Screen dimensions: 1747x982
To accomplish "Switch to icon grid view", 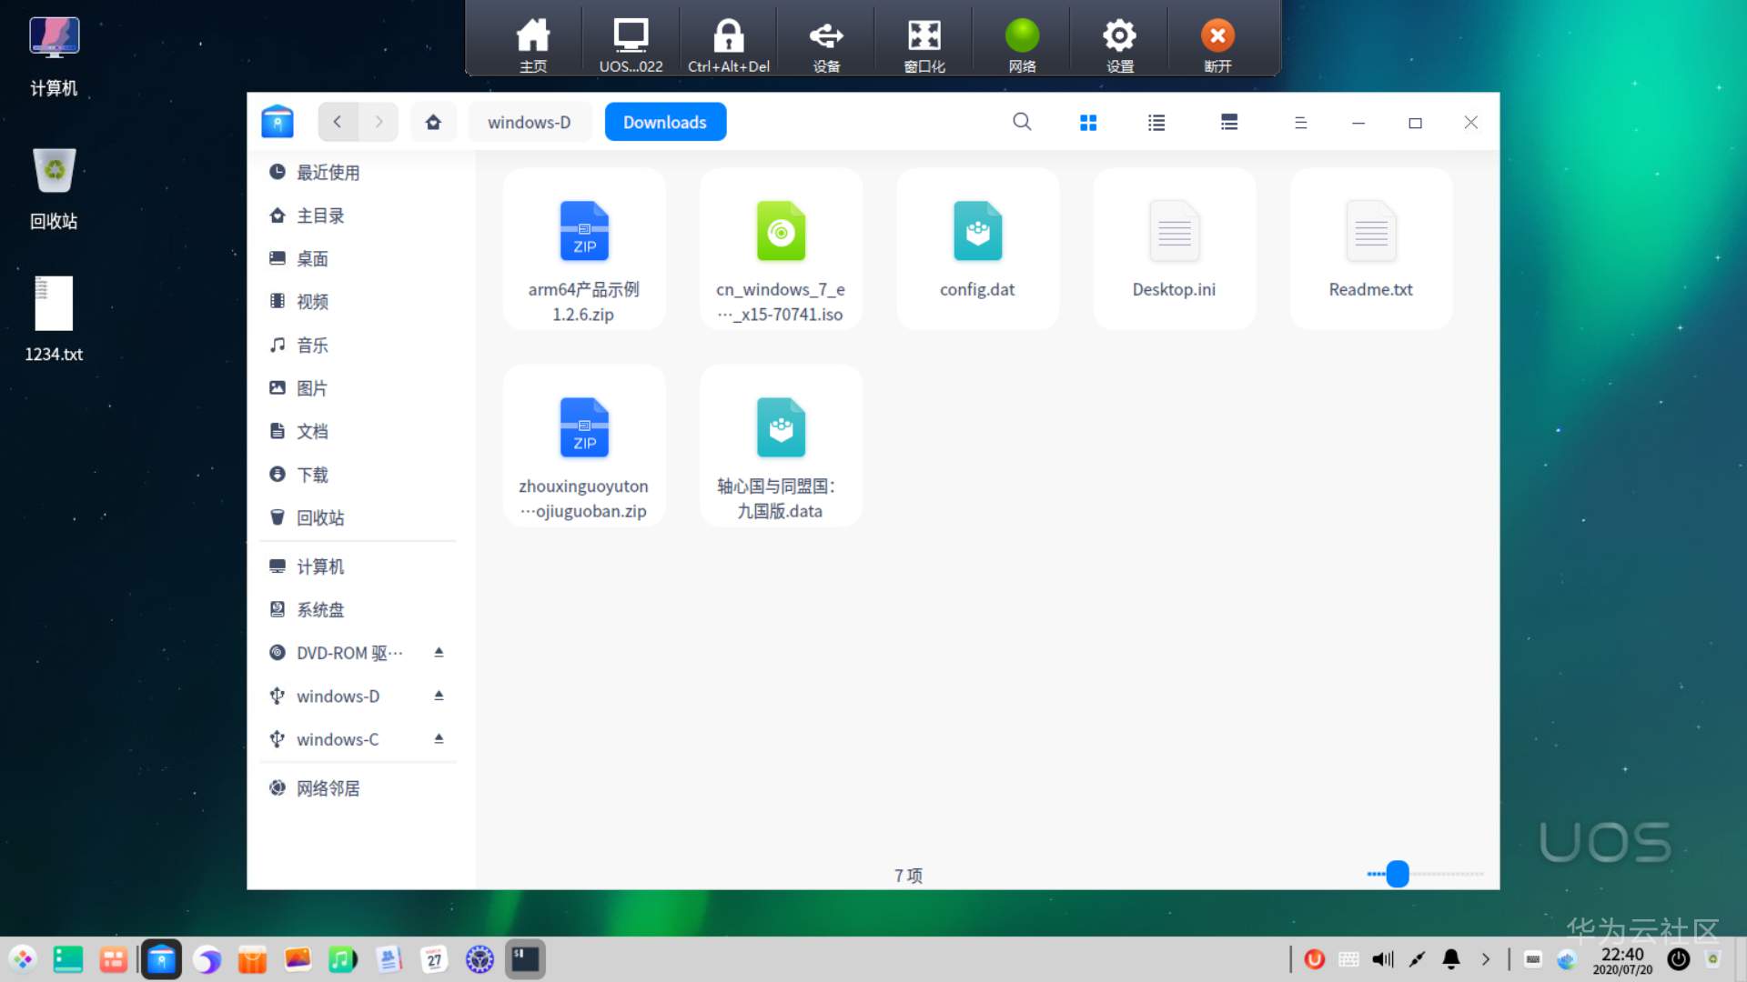I will pyautogui.click(x=1088, y=122).
